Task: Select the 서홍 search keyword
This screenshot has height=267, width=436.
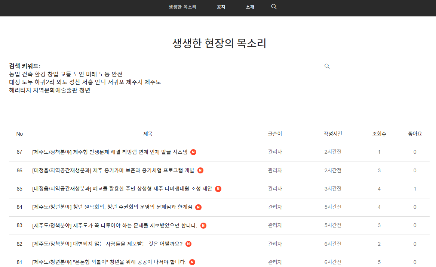Action: click(x=87, y=82)
